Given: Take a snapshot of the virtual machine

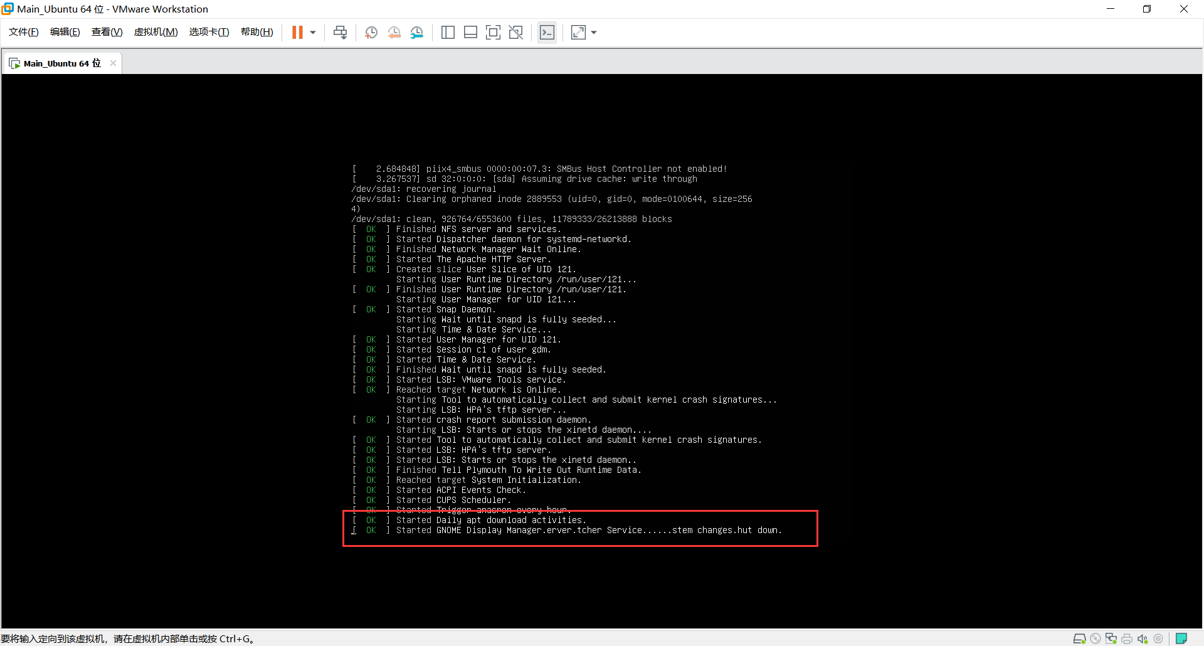Looking at the screenshot, I should point(371,33).
